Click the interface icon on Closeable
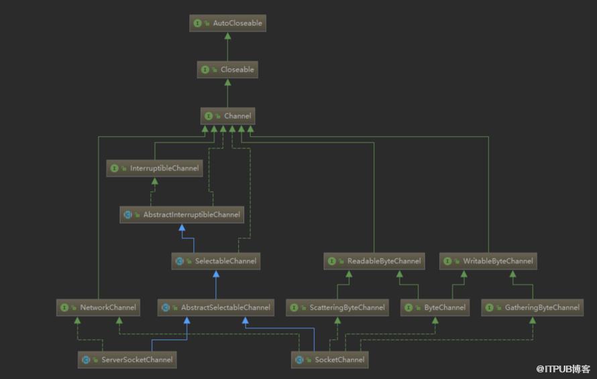 205,70
